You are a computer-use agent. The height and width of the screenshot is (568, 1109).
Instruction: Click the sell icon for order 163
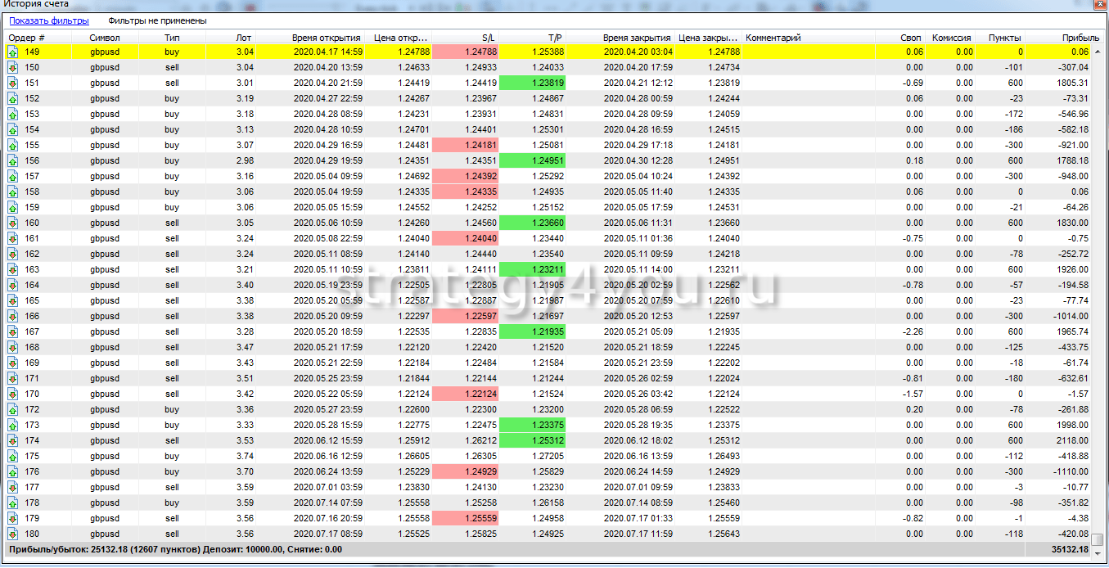point(13,269)
